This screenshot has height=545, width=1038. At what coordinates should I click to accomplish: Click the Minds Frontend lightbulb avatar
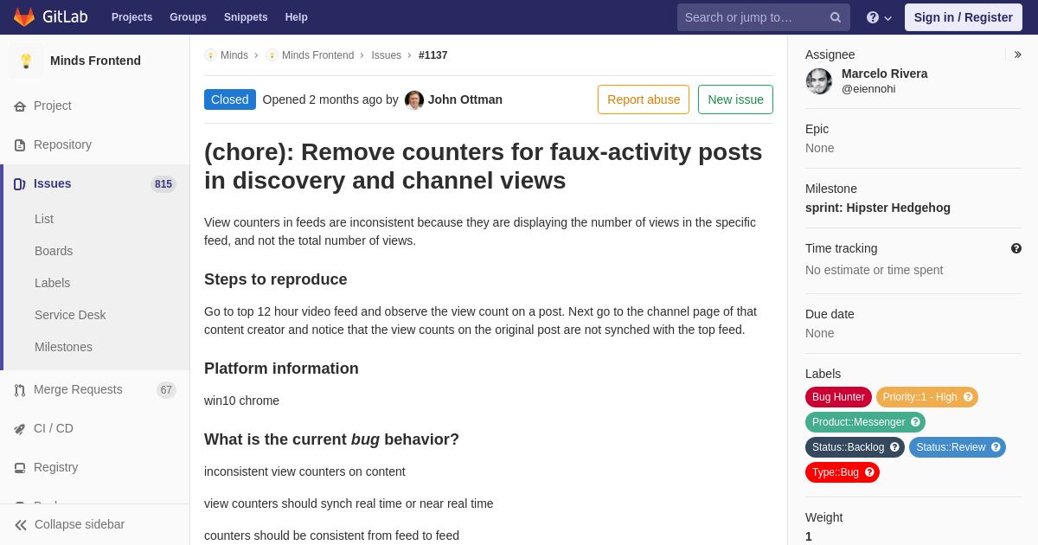coord(26,61)
